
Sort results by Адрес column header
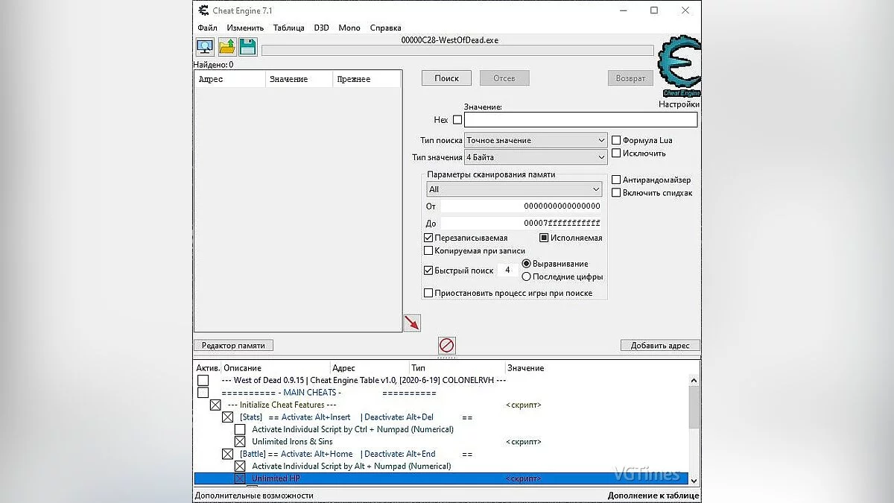tap(229, 79)
